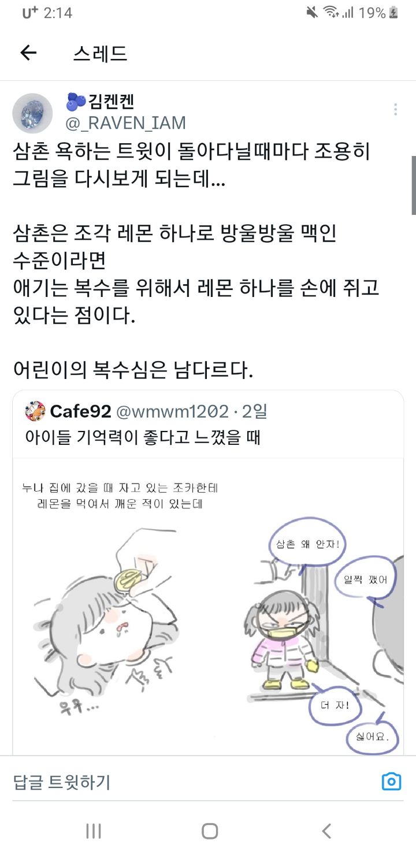
Task: Open the three-dot tweet options menu
Action: (x=396, y=110)
